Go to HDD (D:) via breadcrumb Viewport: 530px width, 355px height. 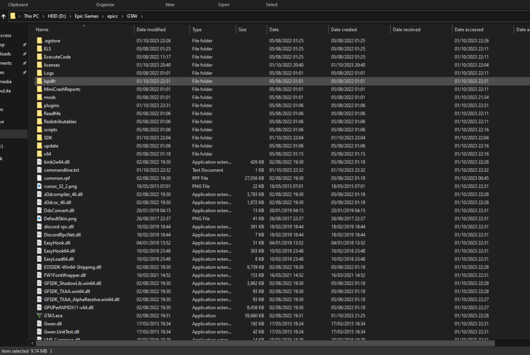click(56, 15)
